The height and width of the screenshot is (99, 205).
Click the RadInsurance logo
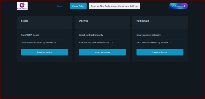tap(22, 6)
